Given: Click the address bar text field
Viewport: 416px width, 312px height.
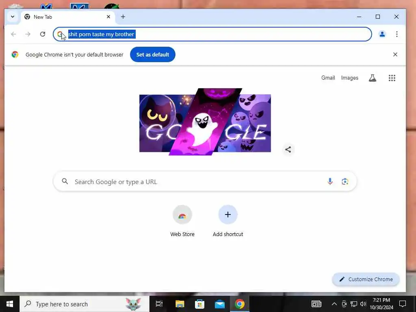Looking at the screenshot, I should pos(212,34).
